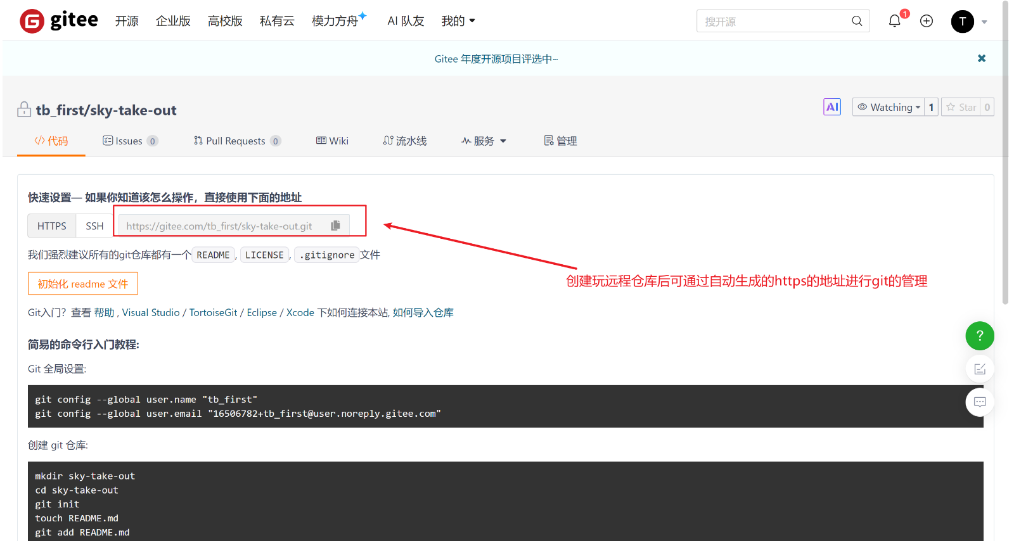Open the TortoiseGit link
Viewport: 1014px width, 541px height.
coord(213,312)
